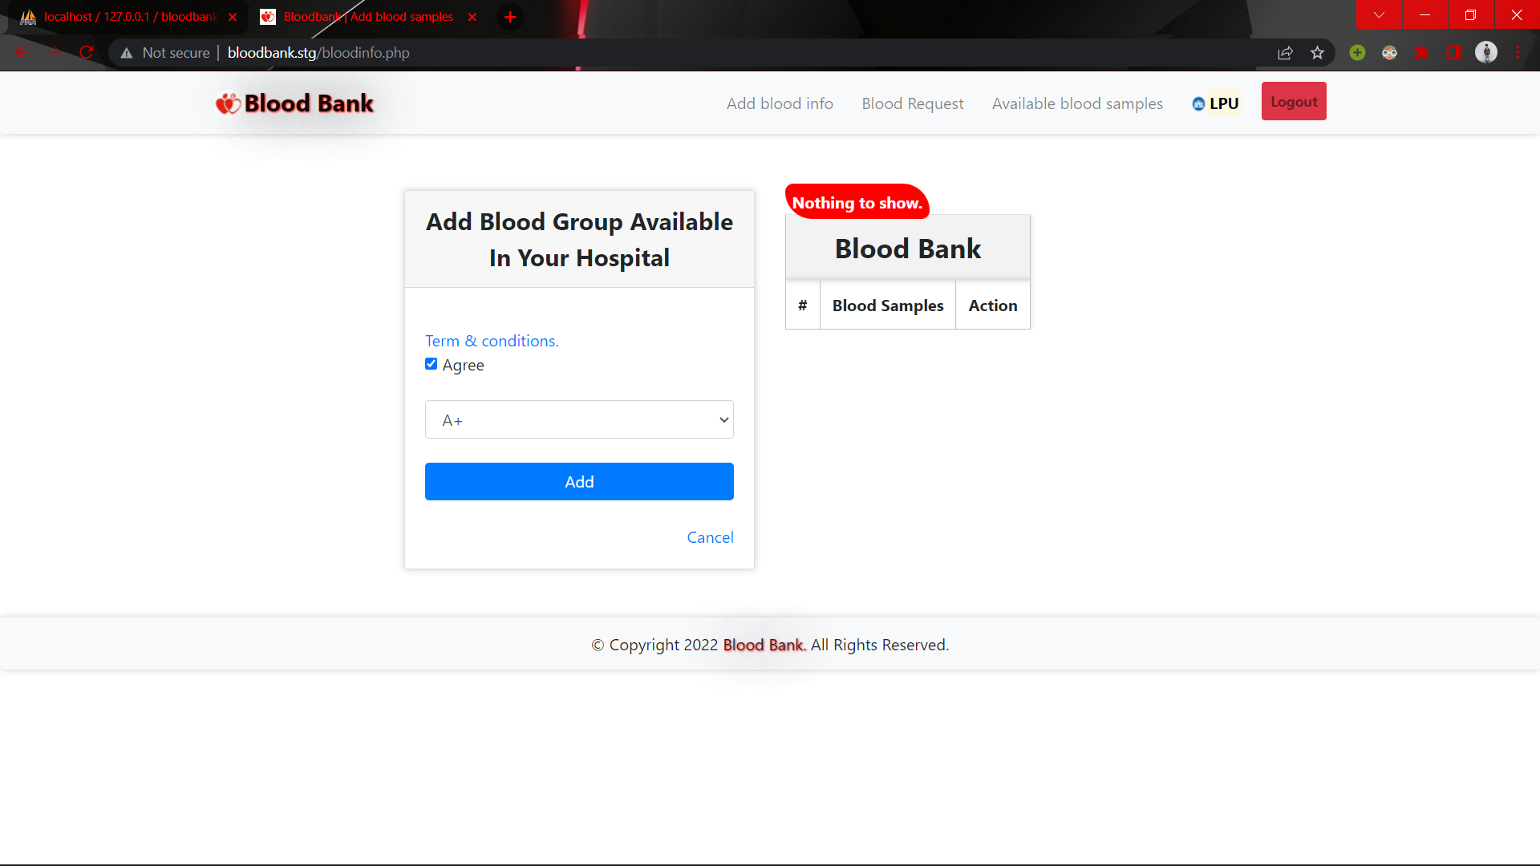Open the A+ blood group dropdown
The image size is (1540, 866).
point(579,419)
